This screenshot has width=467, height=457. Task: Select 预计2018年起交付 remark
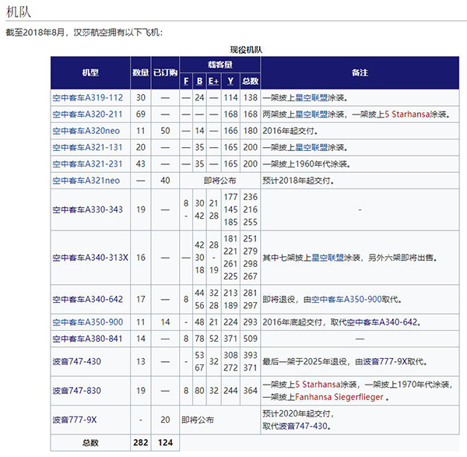click(298, 181)
